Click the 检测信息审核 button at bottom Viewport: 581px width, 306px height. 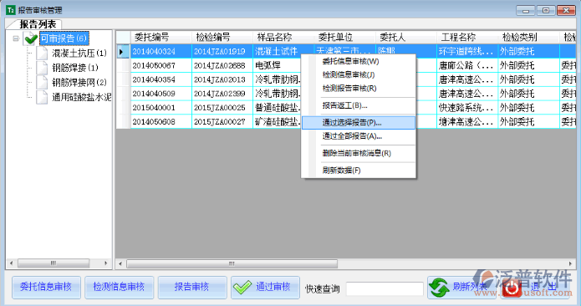tap(119, 288)
